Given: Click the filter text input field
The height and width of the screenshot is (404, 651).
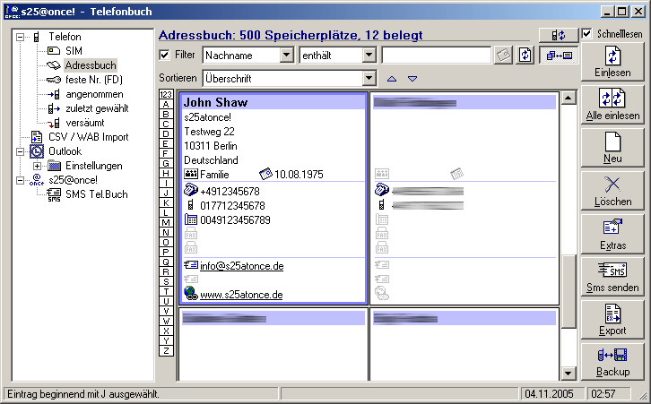Looking at the screenshot, I should coord(436,56).
